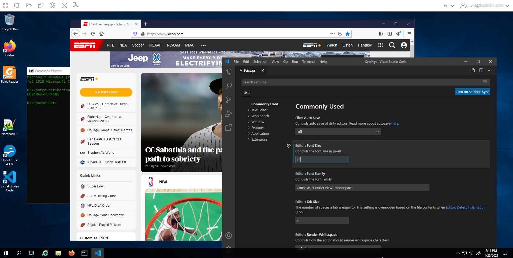The width and height of the screenshot is (513, 258).
Task: Open the Auto Save dropdown set to off
Action: [x=338, y=132]
